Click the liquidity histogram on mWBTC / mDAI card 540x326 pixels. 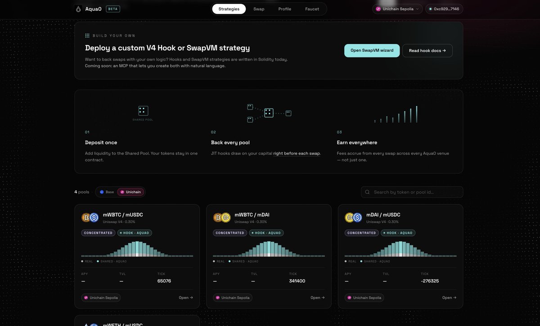tap(269, 249)
